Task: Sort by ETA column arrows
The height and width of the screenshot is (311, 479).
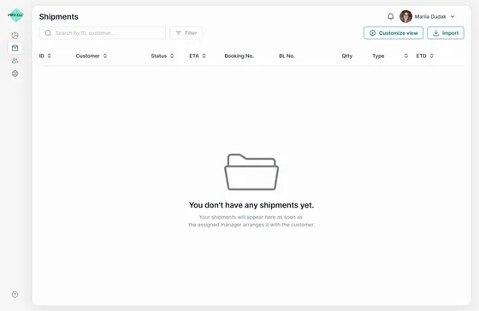Action: point(204,56)
